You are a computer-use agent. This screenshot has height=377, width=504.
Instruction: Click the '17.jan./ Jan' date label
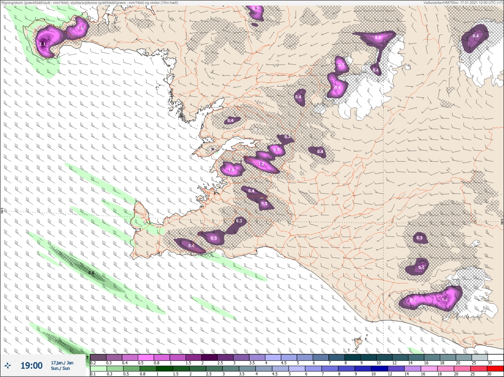(62, 362)
